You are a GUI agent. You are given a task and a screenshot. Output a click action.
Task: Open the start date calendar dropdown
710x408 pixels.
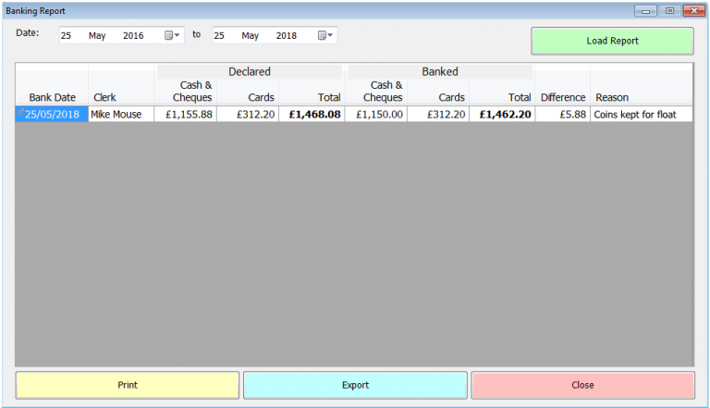point(172,35)
